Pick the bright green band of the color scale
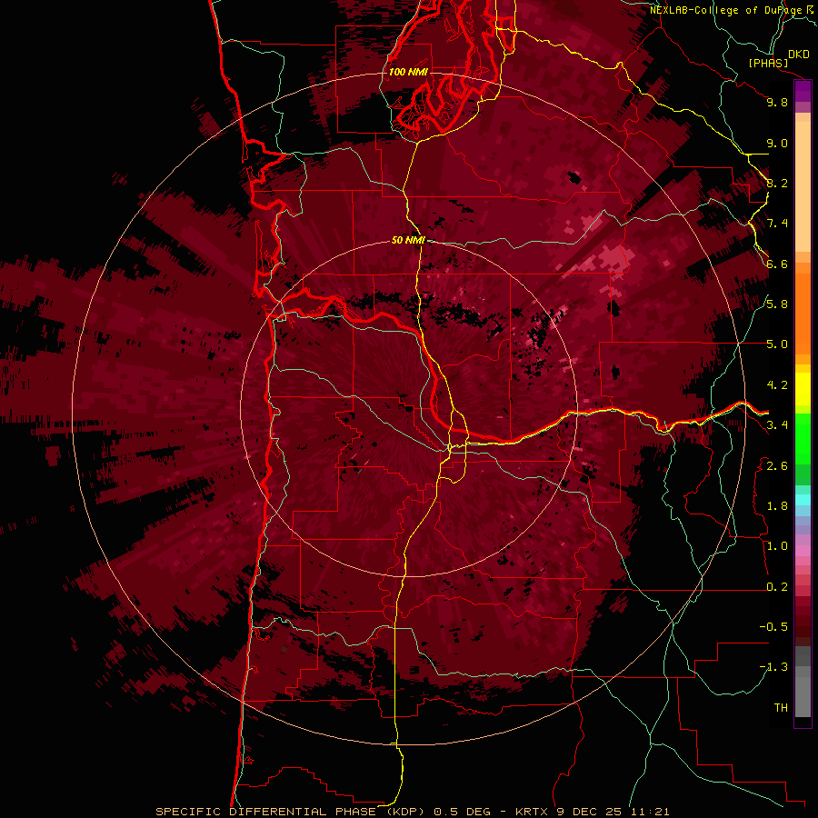Screen dimensions: 818x818 (x=803, y=438)
